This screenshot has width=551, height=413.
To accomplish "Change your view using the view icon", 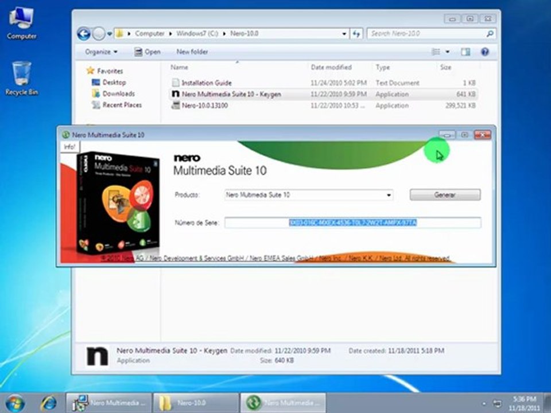I will [436, 52].
